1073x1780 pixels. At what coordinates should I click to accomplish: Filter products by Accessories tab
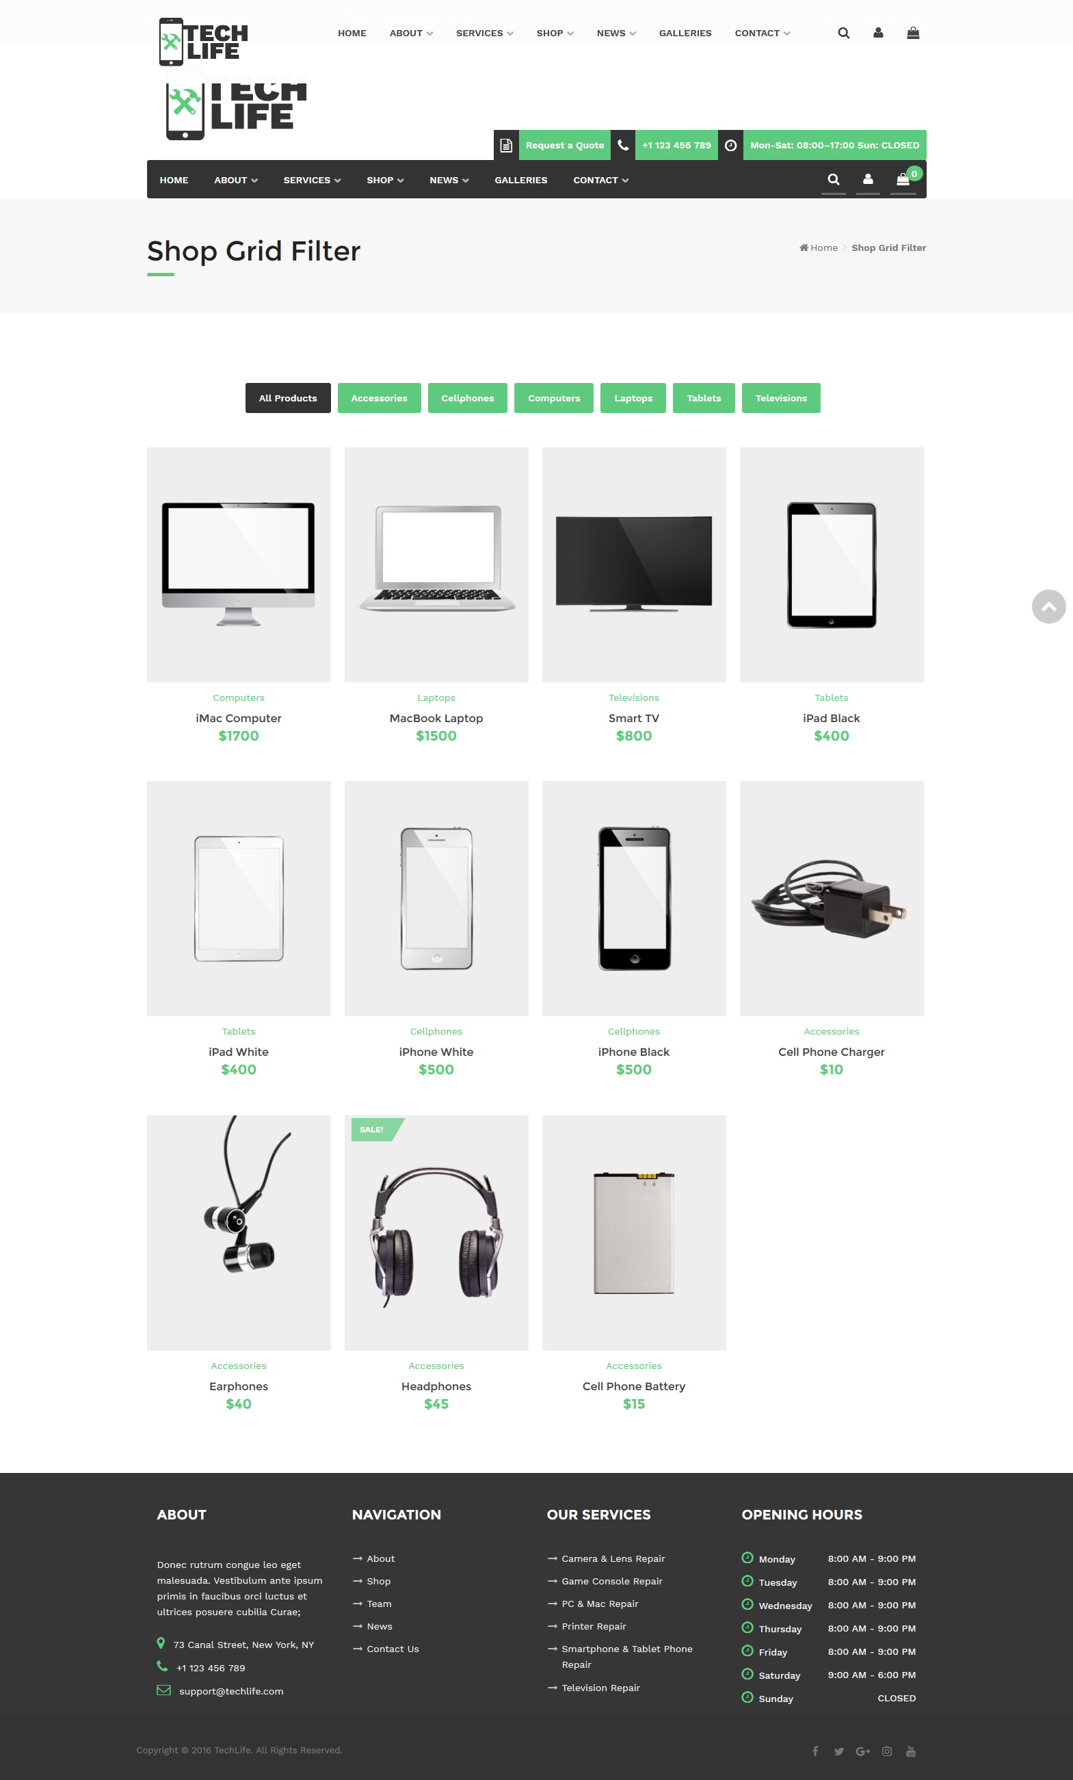380,398
